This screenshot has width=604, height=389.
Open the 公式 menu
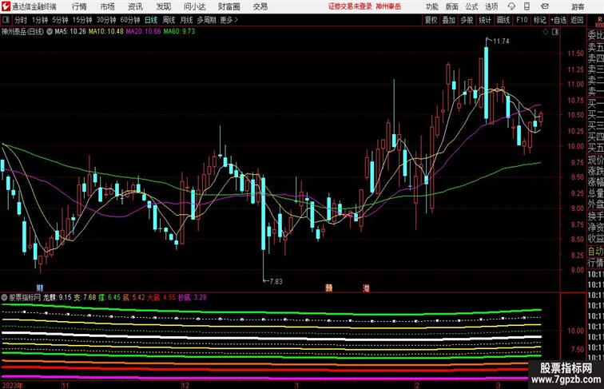(x=471, y=6)
